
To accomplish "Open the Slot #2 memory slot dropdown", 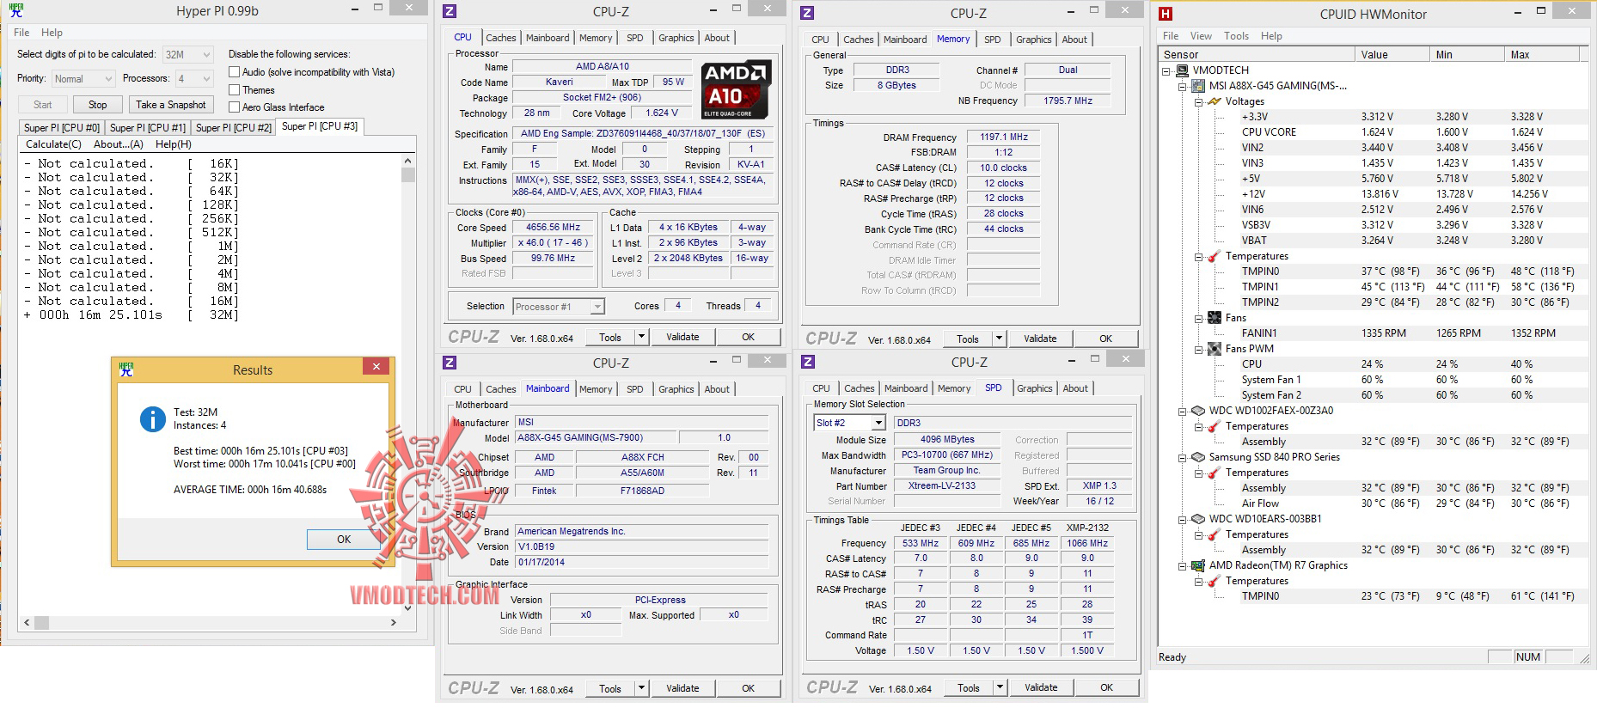I will pyautogui.click(x=849, y=423).
